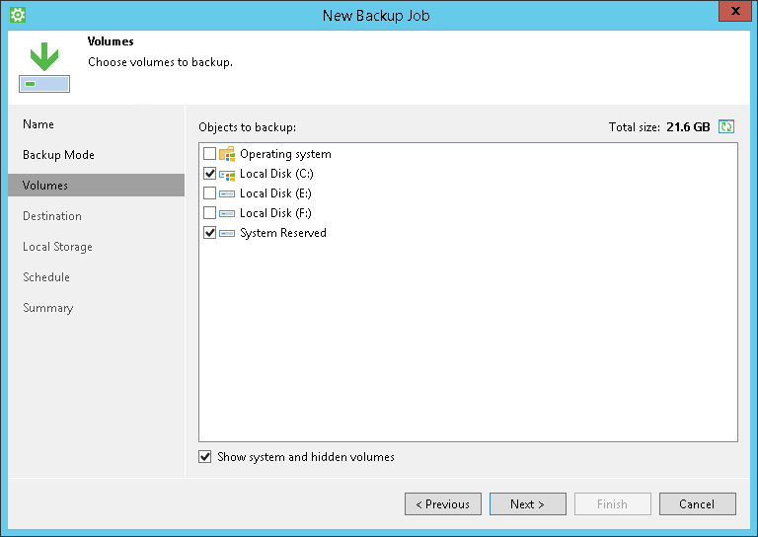This screenshot has width=758, height=537.
Task: Select the "Local Disk (C:)" label
Action: tap(276, 174)
